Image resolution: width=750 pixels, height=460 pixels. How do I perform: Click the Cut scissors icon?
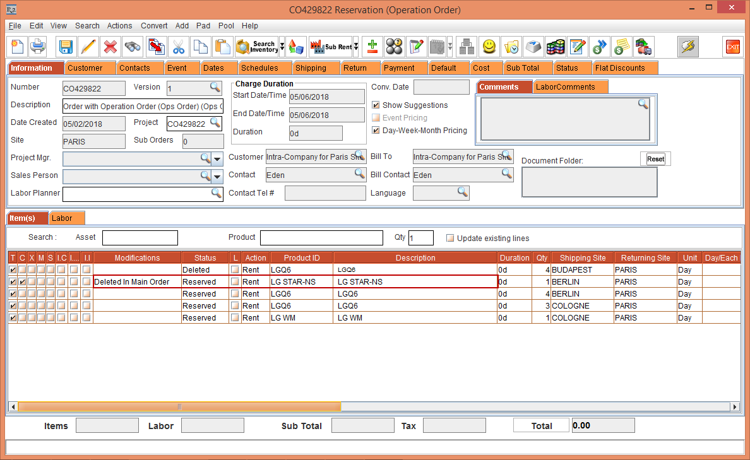click(179, 47)
